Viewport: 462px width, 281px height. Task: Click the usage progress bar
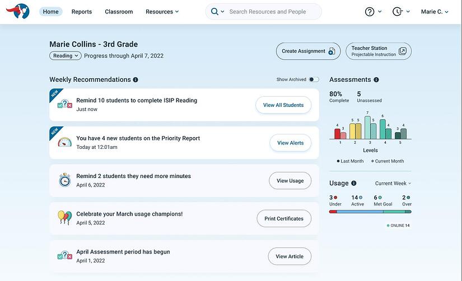click(370, 212)
